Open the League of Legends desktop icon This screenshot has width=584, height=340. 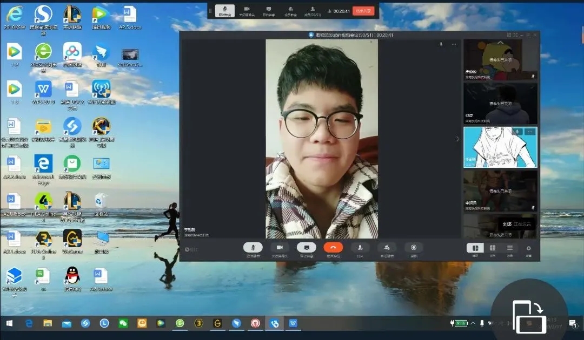coord(72,18)
